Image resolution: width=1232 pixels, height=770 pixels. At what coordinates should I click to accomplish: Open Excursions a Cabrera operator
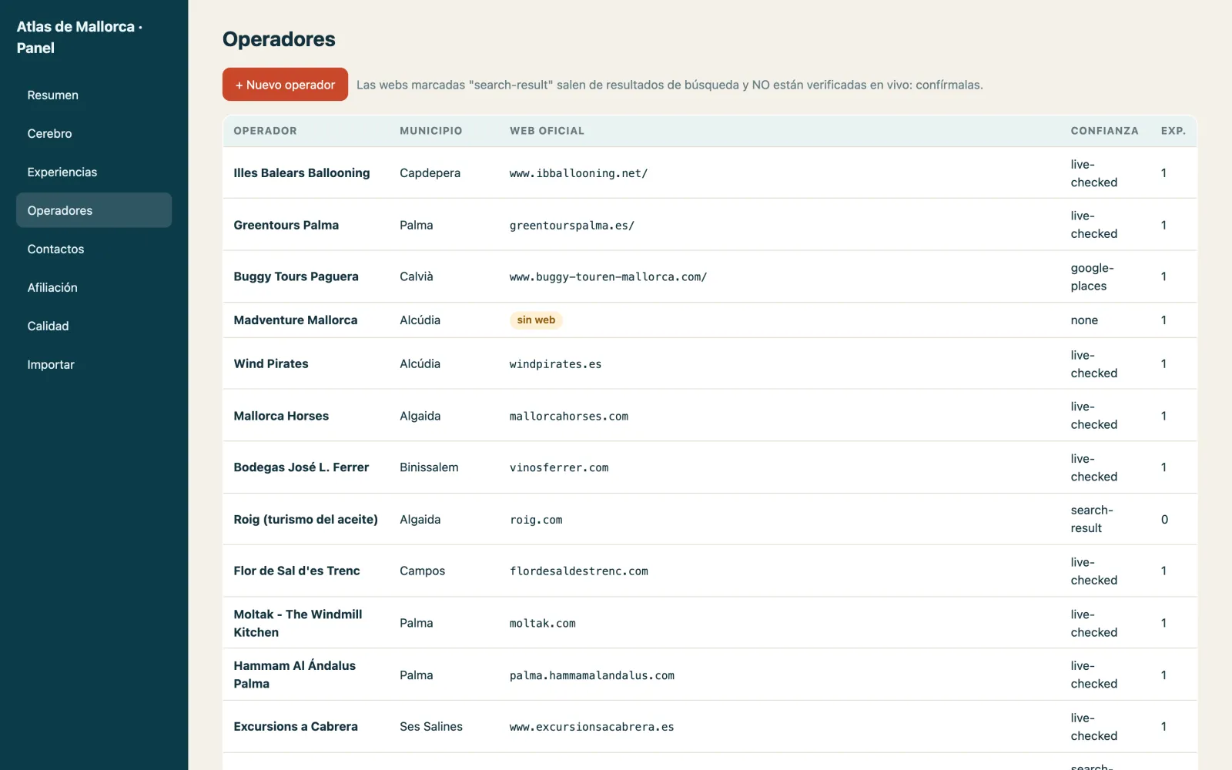[x=296, y=726]
